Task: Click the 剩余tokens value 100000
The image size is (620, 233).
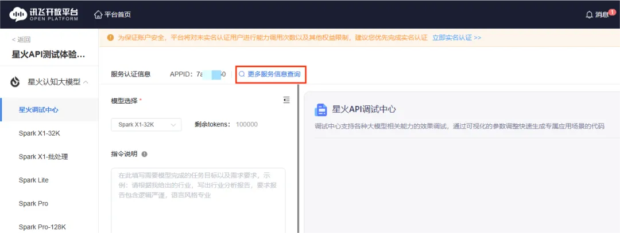Action: (x=247, y=125)
